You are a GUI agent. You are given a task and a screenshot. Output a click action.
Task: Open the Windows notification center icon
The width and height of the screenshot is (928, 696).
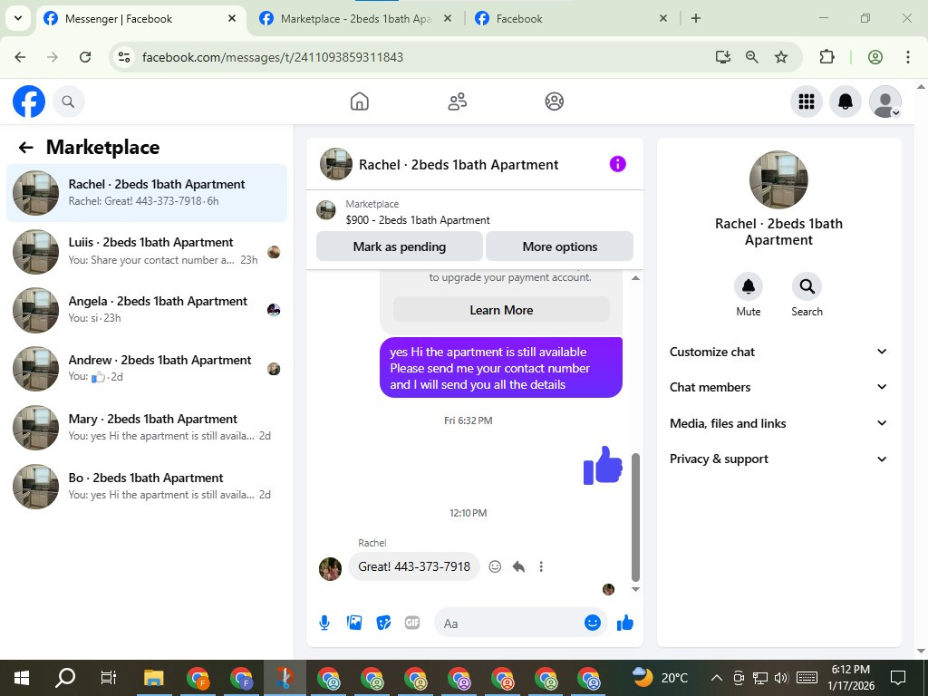[x=898, y=678]
